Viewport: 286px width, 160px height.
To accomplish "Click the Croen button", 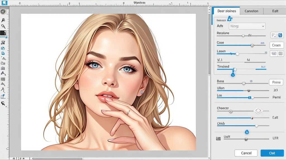I will [277, 45].
